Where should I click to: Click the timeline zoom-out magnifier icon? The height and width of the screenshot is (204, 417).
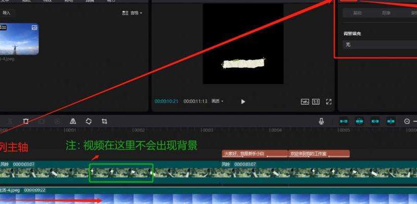pos(407,121)
